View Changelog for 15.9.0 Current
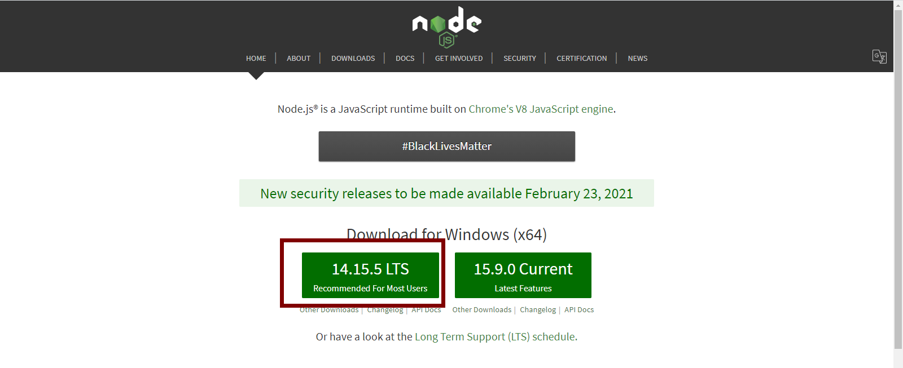903x368 pixels. (538, 309)
